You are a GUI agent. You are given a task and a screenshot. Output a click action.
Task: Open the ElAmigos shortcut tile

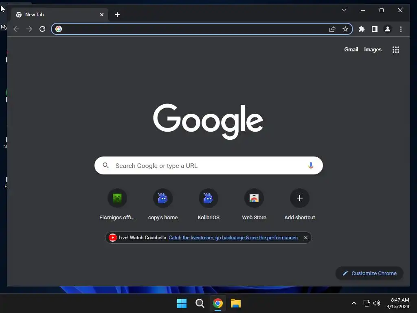[117, 204]
